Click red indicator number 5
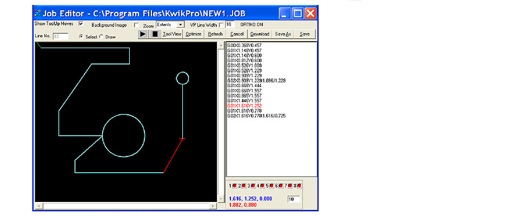This screenshot has width=516, height=216. coord(272,186)
